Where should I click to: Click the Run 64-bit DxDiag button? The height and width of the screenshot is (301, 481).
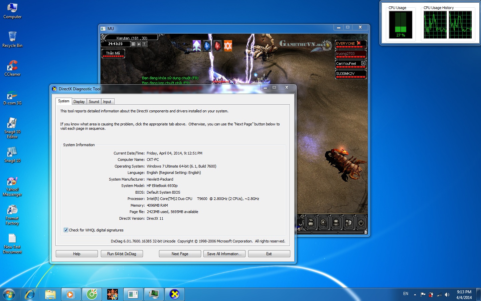tap(122, 254)
